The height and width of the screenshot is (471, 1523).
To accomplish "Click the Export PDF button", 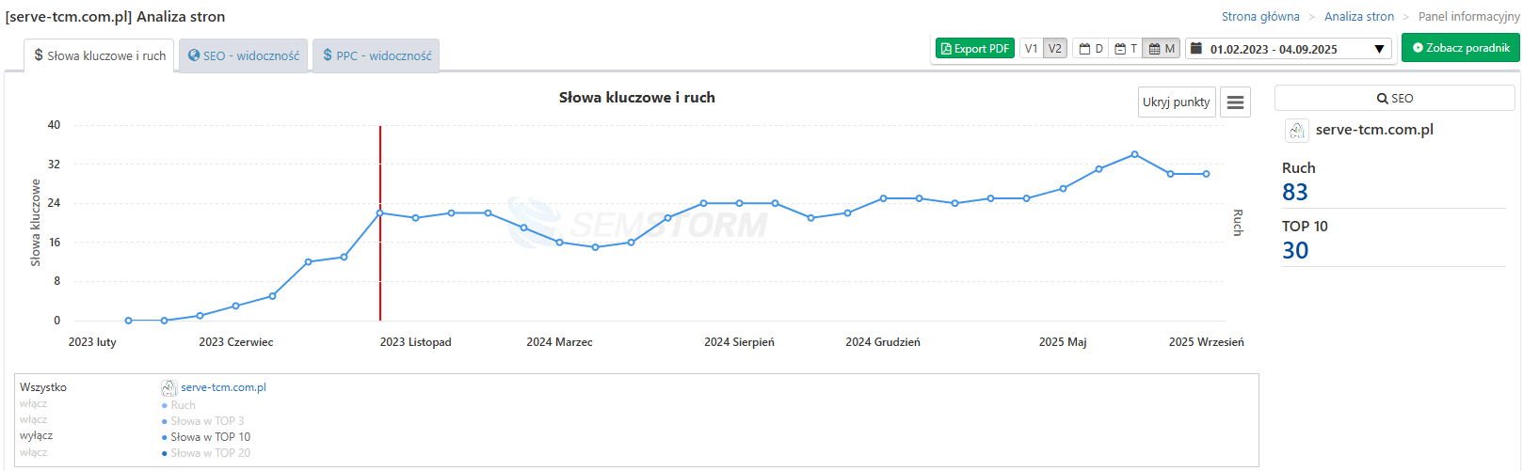I will (974, 49).
